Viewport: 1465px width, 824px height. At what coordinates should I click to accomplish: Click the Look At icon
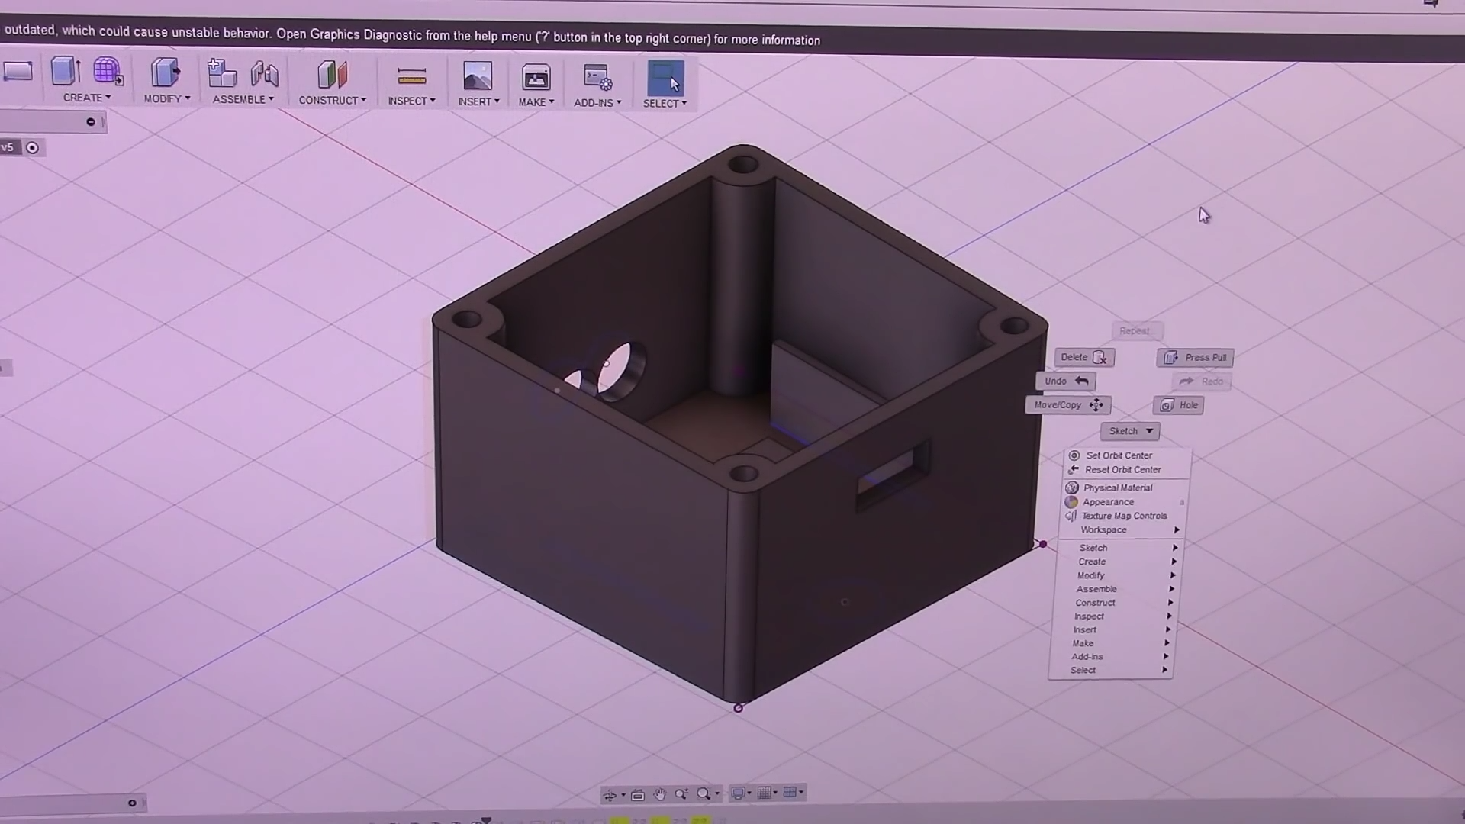click(x=638, y=795)
